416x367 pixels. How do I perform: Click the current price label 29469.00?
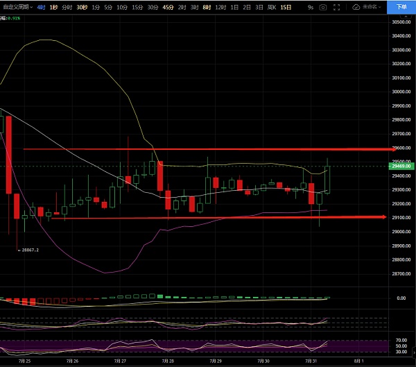point(401,167)
